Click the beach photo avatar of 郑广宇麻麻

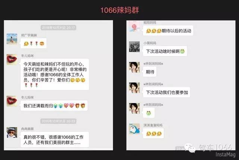pyautogui.click(x=12, y=39)
